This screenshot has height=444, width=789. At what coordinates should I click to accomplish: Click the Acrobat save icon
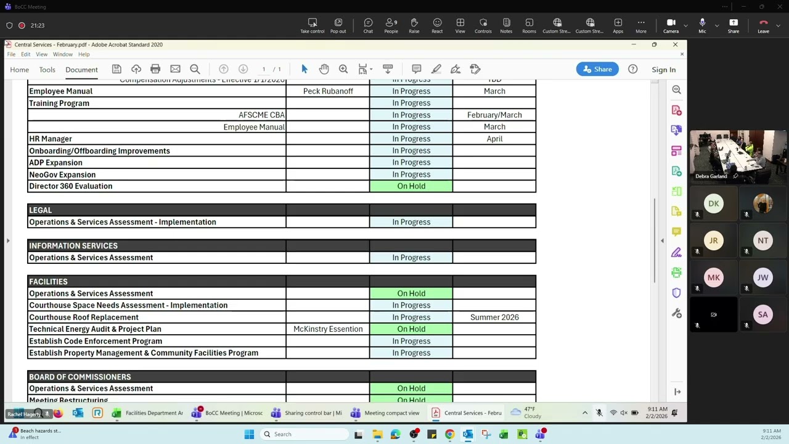(117, 69)
